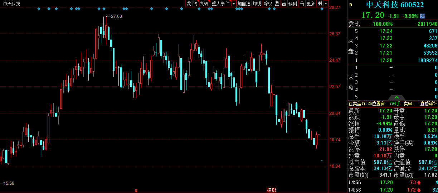Open the 更多 more options menu
This screenshot has height=193, width=438.
[x=311, y=4]
